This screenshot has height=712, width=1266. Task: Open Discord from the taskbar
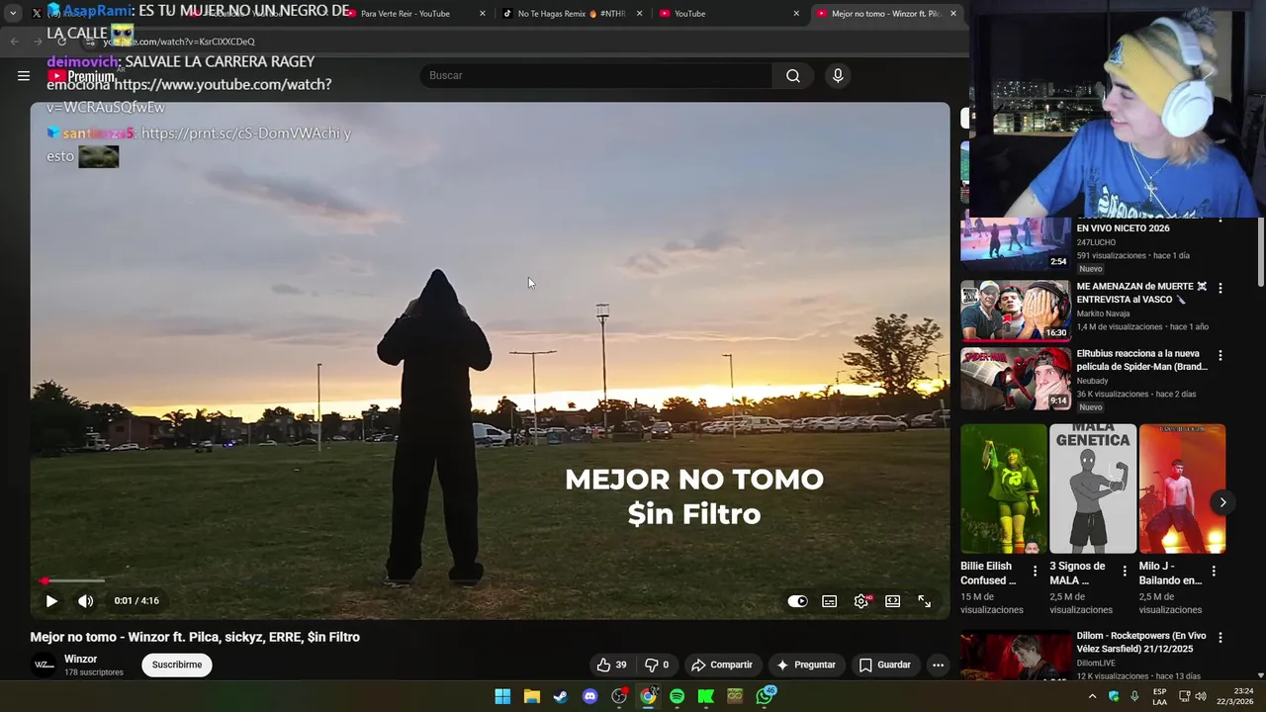point(589,696)
